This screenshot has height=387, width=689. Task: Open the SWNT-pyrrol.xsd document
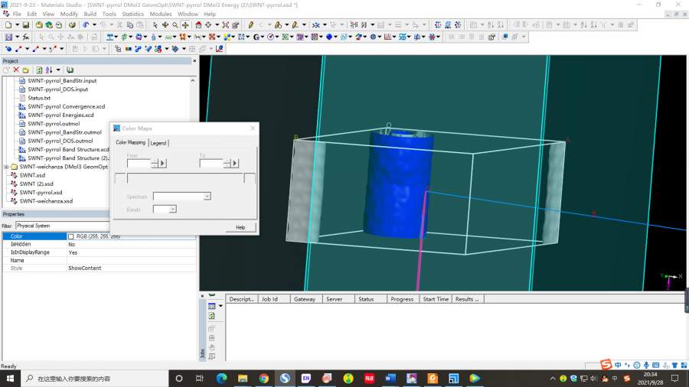(x=41, y=192)
